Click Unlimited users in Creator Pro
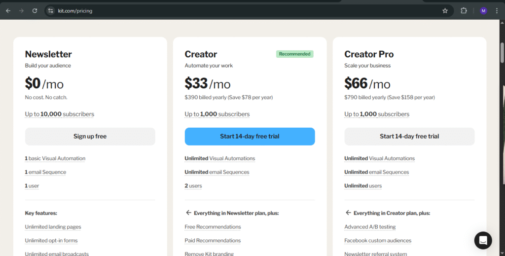The image size is (505, 256). (x=363, y=186)
